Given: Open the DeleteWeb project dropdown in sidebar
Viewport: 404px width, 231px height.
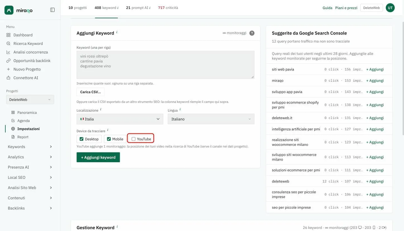Looking at the screenshot, I should click(x=30, y=100).
